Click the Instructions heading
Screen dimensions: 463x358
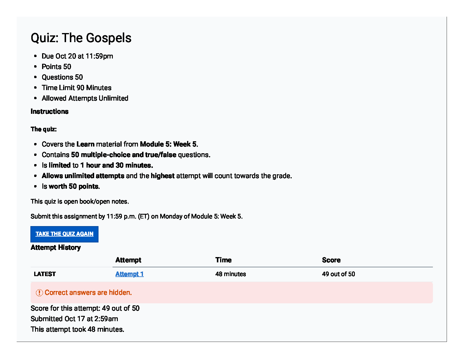[x=49, y=111]
